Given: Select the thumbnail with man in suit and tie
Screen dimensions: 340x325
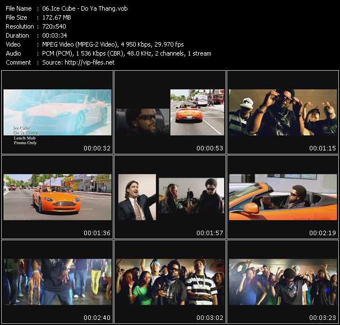Looking at the screenshot, I should tap(170, 197).
